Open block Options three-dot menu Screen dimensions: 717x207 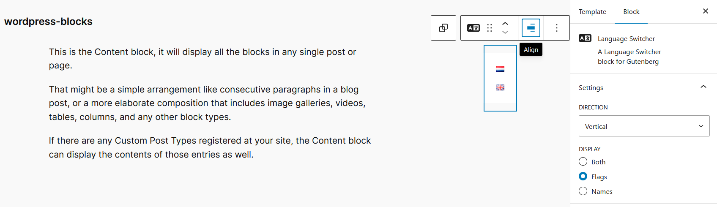(x=557, y=28)
